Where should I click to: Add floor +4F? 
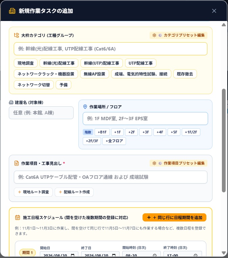(x=160, y=132)
